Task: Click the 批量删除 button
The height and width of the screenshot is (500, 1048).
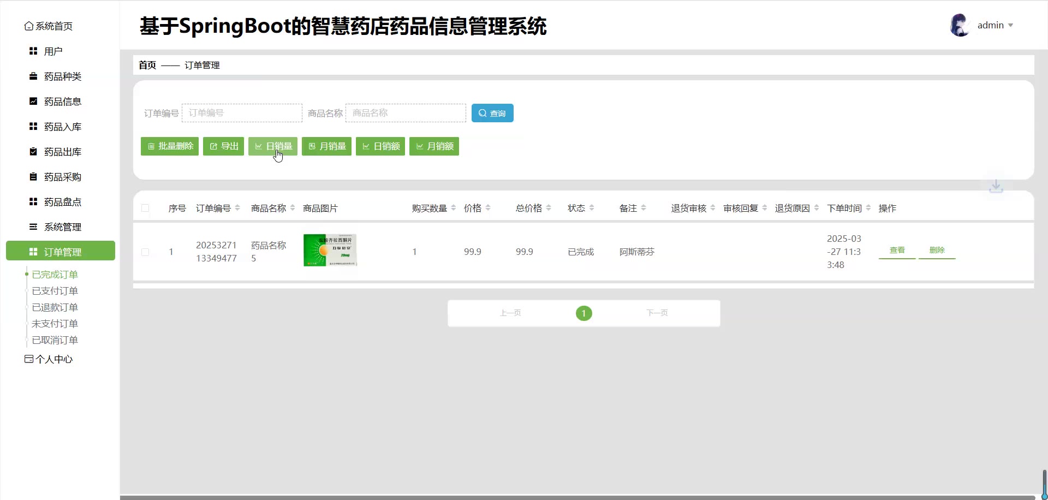Action: (x=170, y=146)
